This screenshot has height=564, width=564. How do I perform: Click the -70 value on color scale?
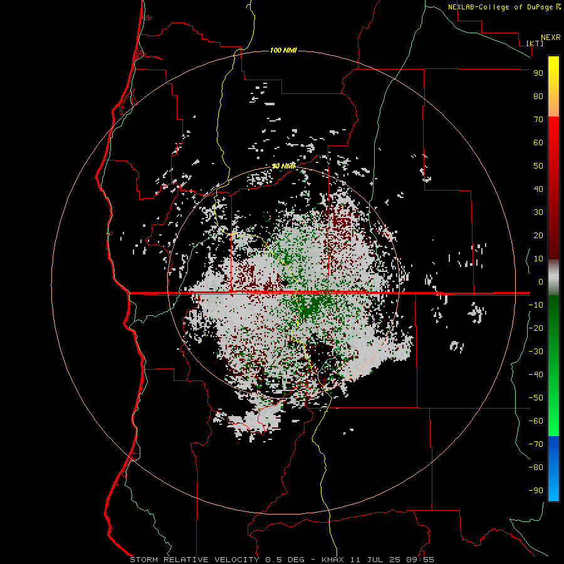(x=536, y=444)
